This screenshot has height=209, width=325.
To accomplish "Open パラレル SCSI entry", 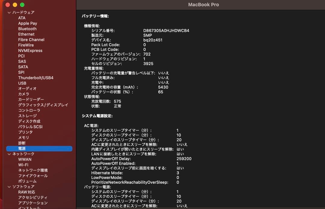I will click(30, 127).
